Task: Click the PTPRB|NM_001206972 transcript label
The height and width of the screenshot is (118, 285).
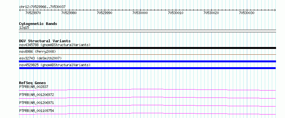Action: (37, 95)
